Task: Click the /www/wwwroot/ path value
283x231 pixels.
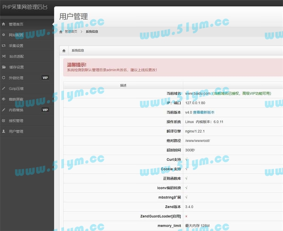Action: point(197,141)
